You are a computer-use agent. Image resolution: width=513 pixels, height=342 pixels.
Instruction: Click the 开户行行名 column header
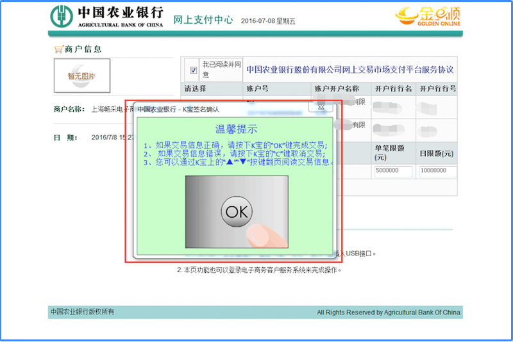pos(393,88)
